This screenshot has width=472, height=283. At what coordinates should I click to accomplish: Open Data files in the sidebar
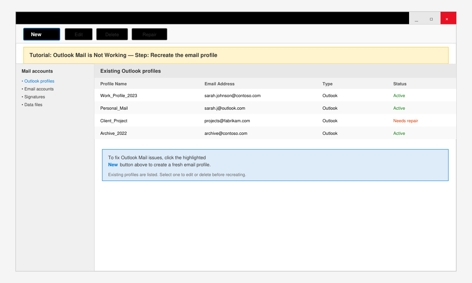[32, 105]
